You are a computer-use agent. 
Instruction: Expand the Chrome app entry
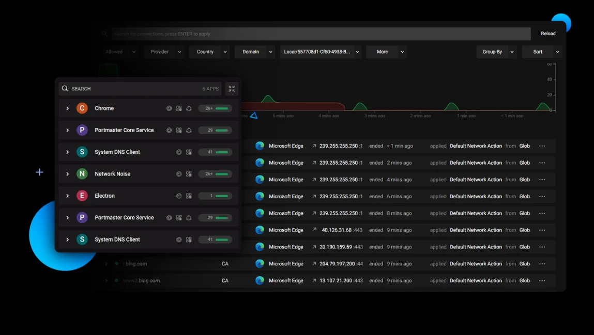67,108
